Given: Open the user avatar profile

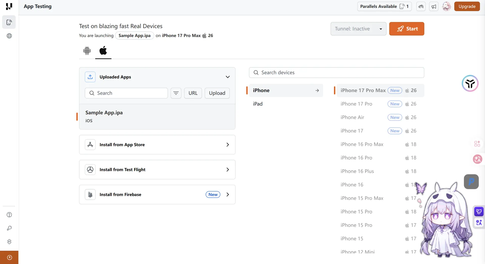Looking at the screenshot, I should (x=446, y=7).
